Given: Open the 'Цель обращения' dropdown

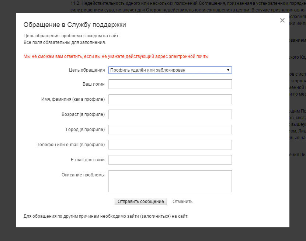Looking at the screenshot, I should click(x=170, y=70).
